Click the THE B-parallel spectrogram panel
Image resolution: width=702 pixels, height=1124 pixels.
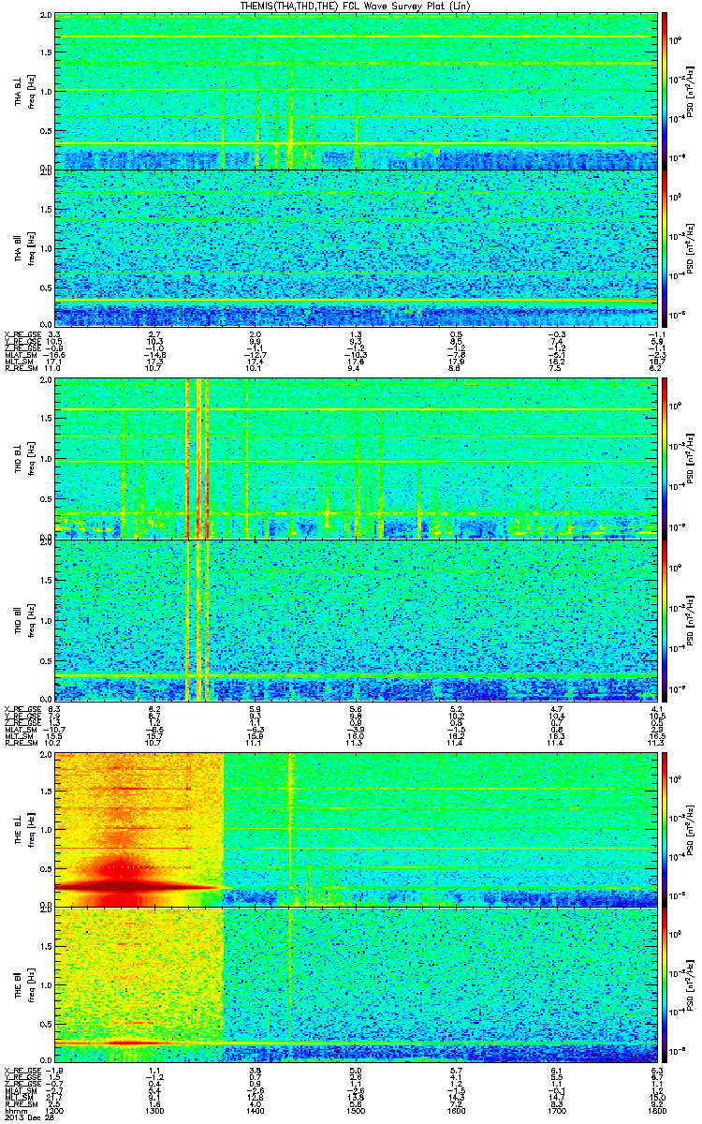[x=355, y=986]
